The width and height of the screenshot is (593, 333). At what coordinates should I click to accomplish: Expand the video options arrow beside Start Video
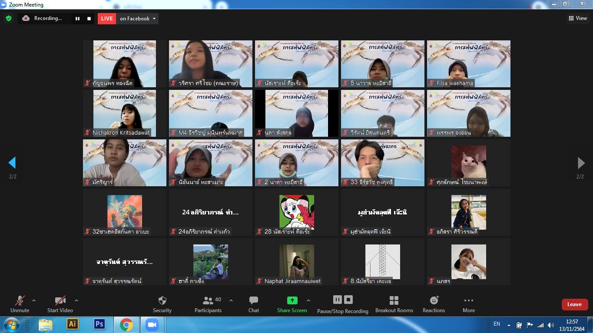(x=76, y=300)
